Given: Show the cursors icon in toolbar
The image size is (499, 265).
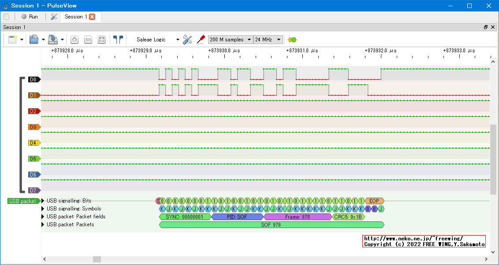Looking at the screenshot, I should pyautogui.click(x=118, y=40).
